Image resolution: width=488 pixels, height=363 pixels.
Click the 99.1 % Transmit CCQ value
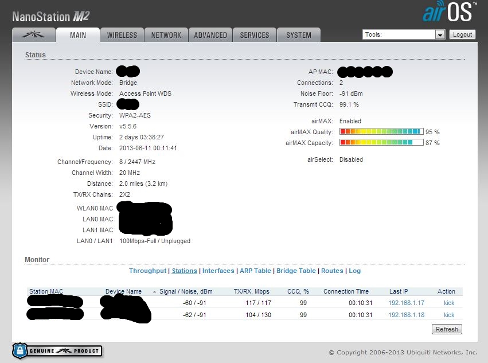tap(349, 104)
